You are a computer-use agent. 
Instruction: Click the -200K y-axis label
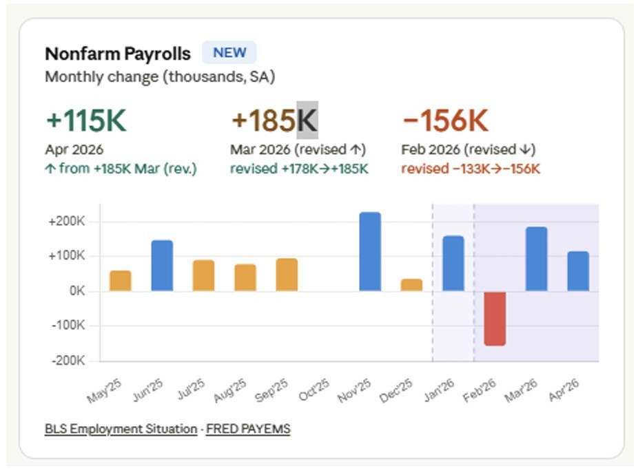point(68,360)
